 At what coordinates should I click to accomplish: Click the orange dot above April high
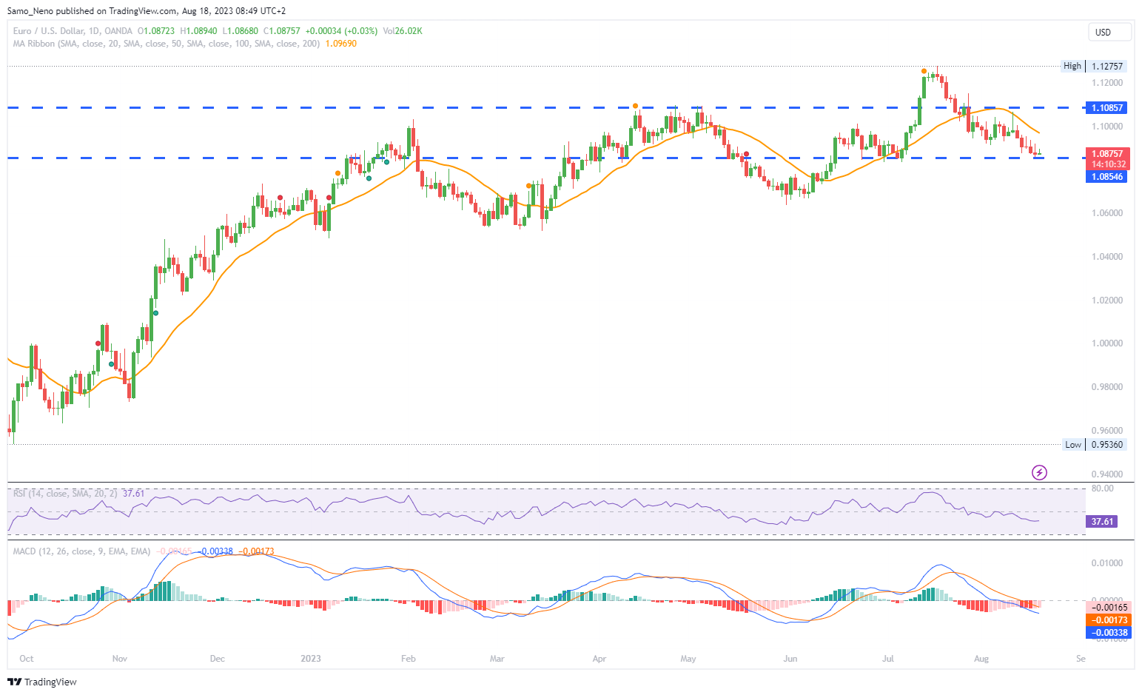click(x=635, y=106)
